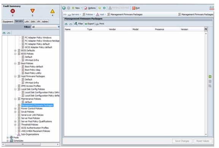Sort by the Name column header
Viewport: 219px width, 148px height.
[68, 29]
